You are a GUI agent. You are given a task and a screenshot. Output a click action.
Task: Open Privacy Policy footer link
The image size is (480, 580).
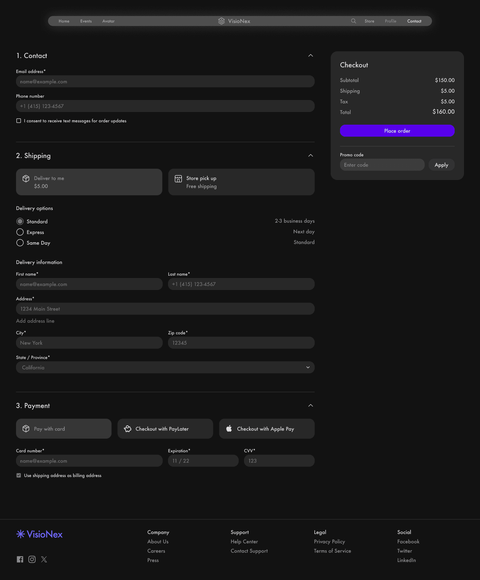coord(329,542)
